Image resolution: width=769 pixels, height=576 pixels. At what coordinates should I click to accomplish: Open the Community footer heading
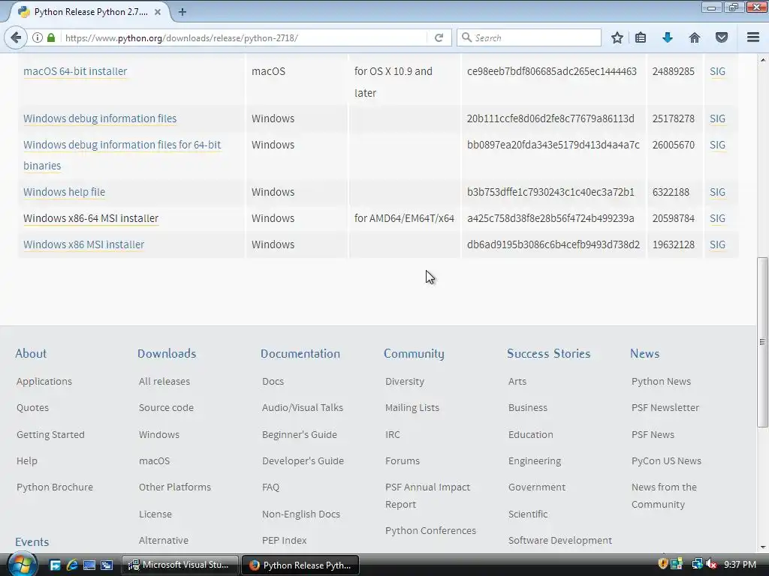coord(414,353)
